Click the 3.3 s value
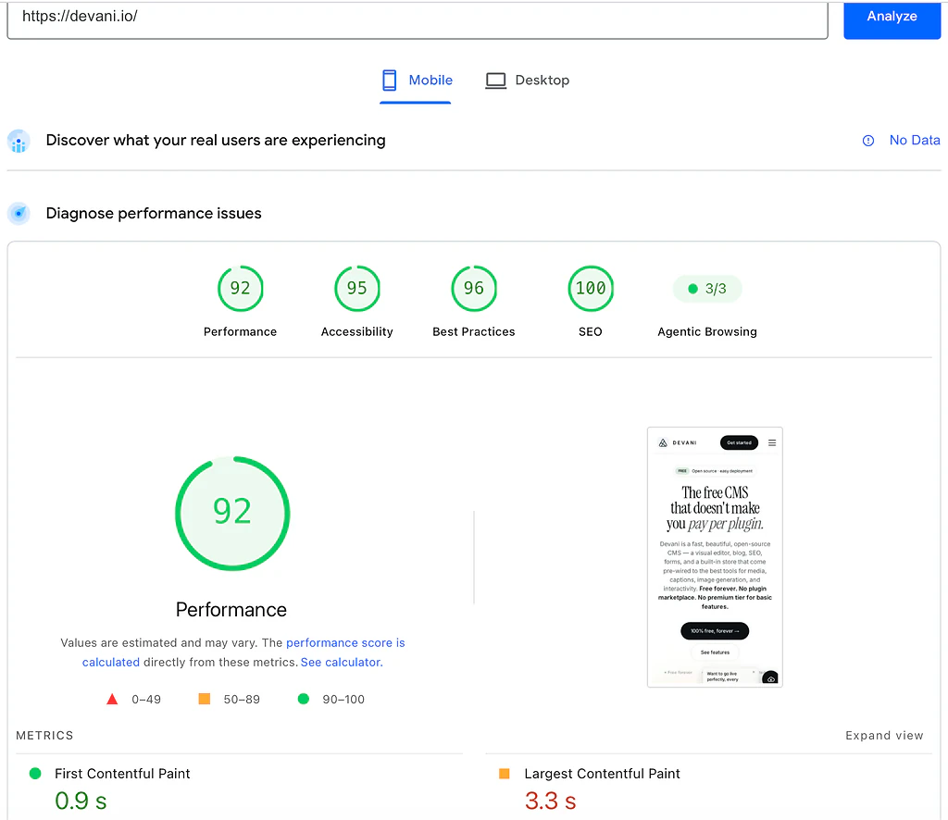Viewport: 948px width, 820px height. coord(550,801)
